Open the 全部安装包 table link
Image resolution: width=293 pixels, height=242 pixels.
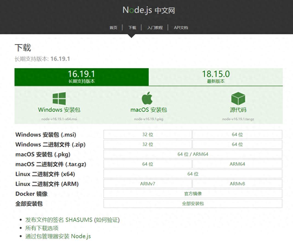tap(193, 203)
